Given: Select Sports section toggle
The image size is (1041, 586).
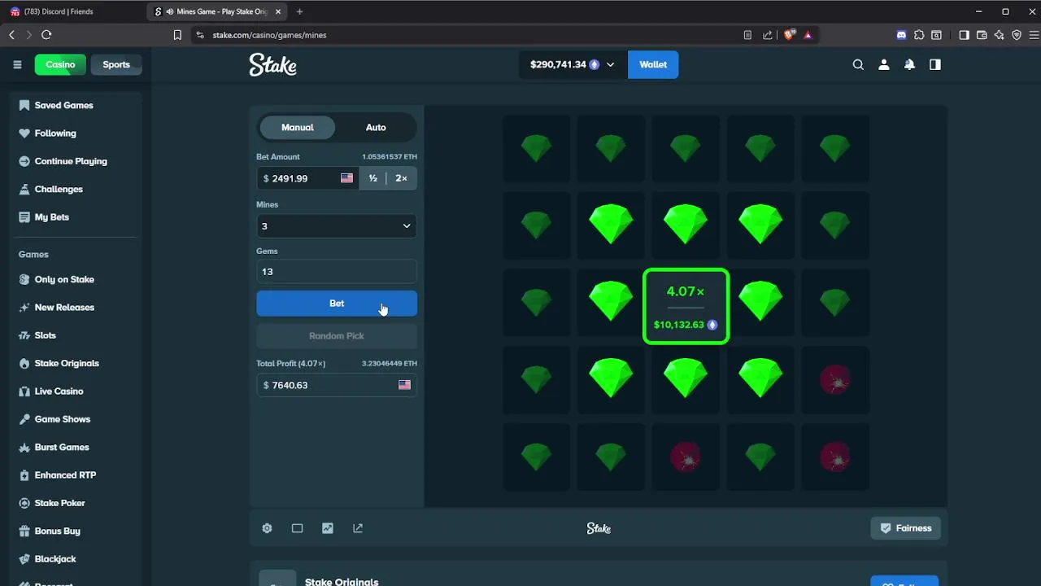Looking at the screenshot, I should [x=116, y=64].
